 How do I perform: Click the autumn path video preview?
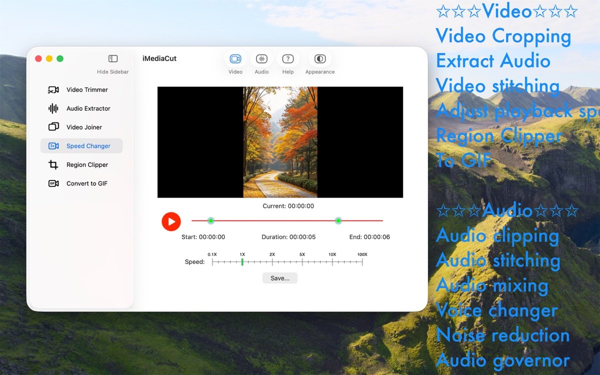click(280, 142)
